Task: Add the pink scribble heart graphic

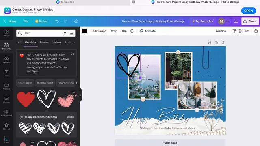Action: pyautogui.click(x=67, y=100)
